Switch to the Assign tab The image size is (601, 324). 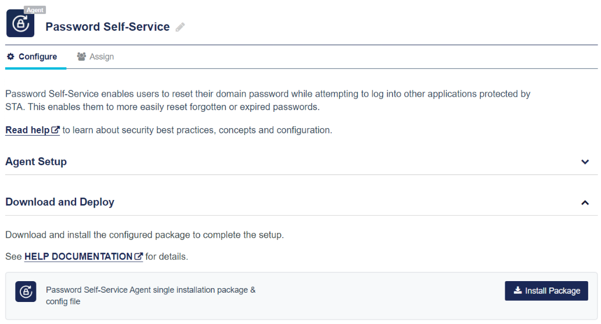(x=101, y=57)
